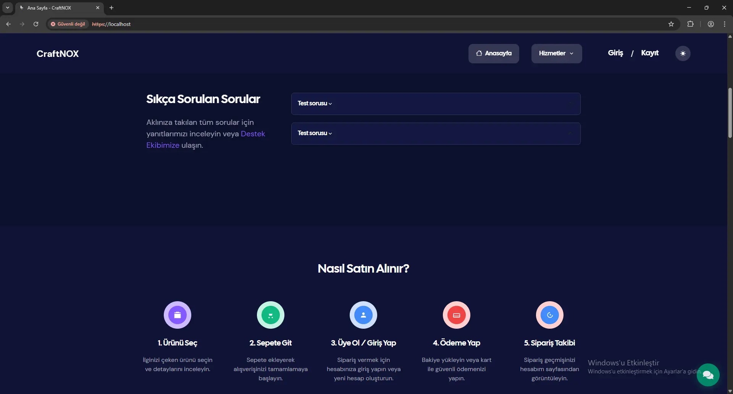This screenshot has height=394, width=733.
Task: Click the Ürünü Seç purple bag icon
Action: pos(178,315)
